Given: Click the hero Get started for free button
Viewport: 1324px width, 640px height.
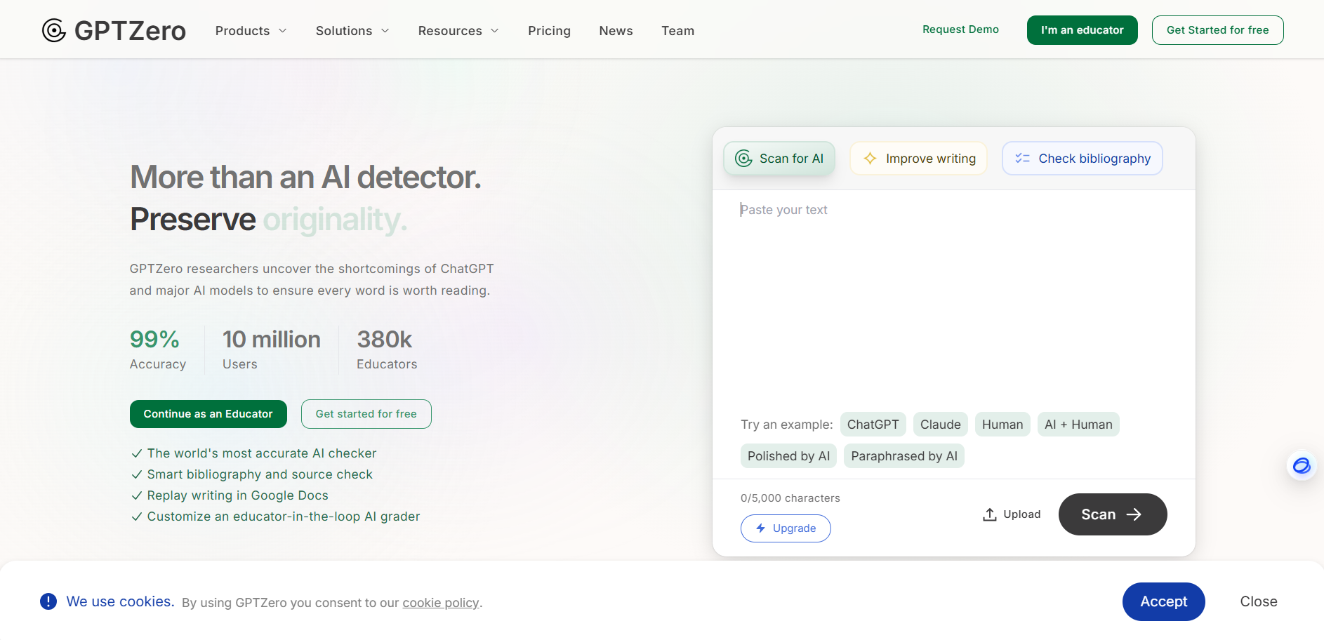Looking at the screenshot, I should click(366, 414).
